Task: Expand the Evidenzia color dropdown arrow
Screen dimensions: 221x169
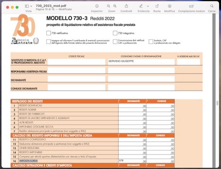Action: tap(148, 6)
